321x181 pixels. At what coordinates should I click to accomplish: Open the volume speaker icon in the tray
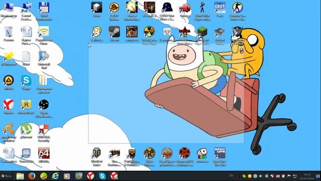pyautogui.click(x=261, y=176)
